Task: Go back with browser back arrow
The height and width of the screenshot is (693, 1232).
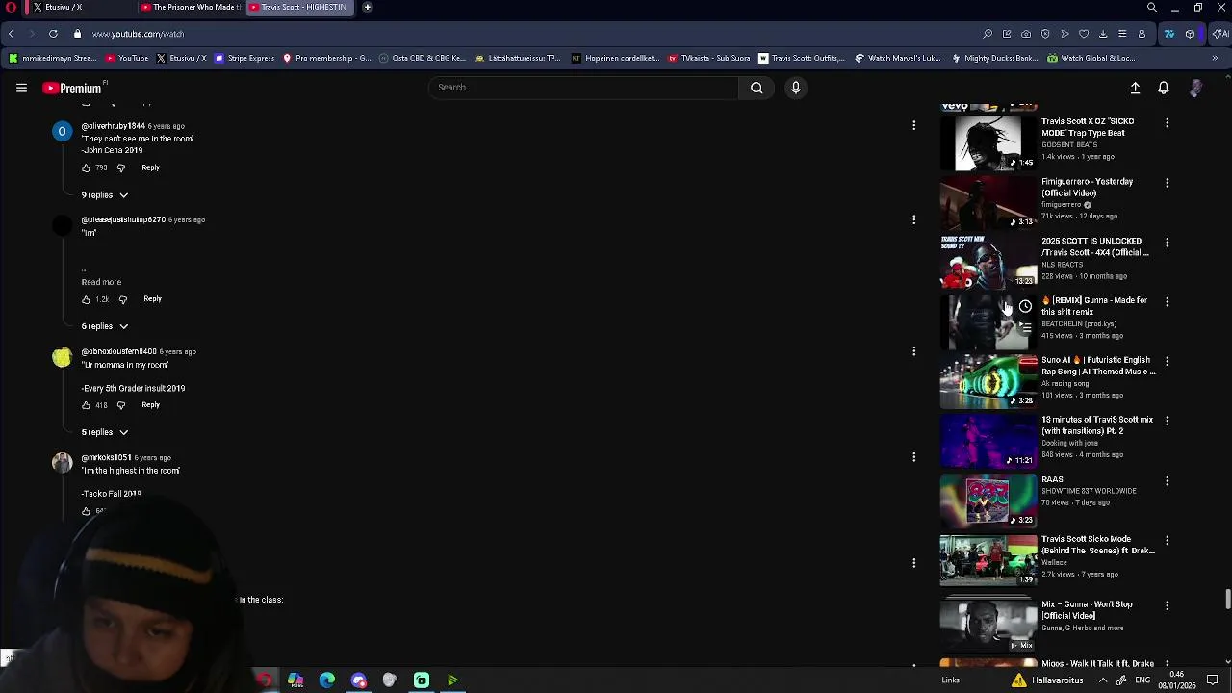Action: (11, 34)
